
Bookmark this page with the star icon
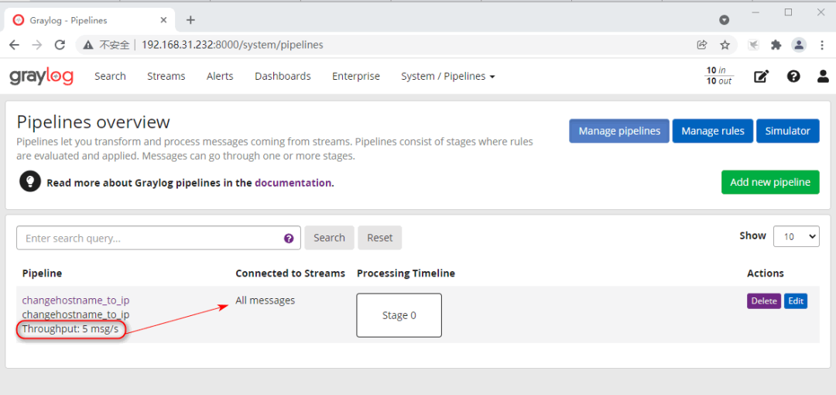click(x=725, y=45)
